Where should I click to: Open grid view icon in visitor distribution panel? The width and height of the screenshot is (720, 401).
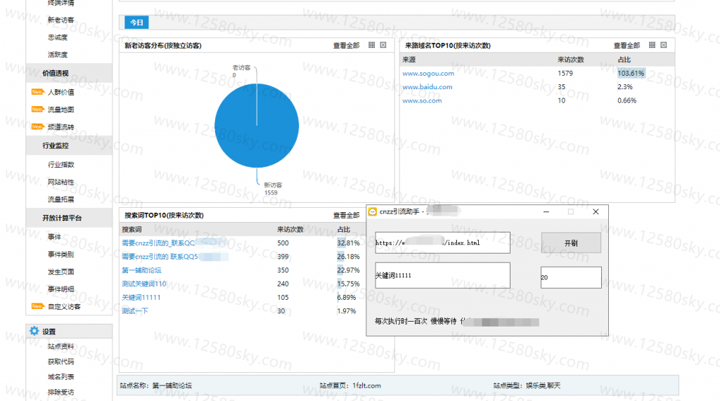tap(371, 45)
